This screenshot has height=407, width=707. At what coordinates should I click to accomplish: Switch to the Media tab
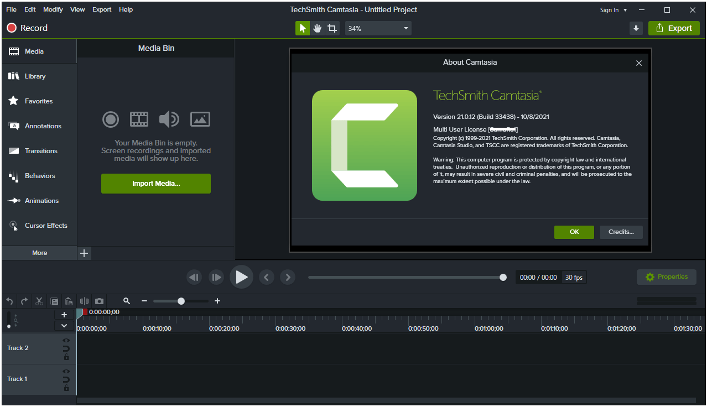39,51
